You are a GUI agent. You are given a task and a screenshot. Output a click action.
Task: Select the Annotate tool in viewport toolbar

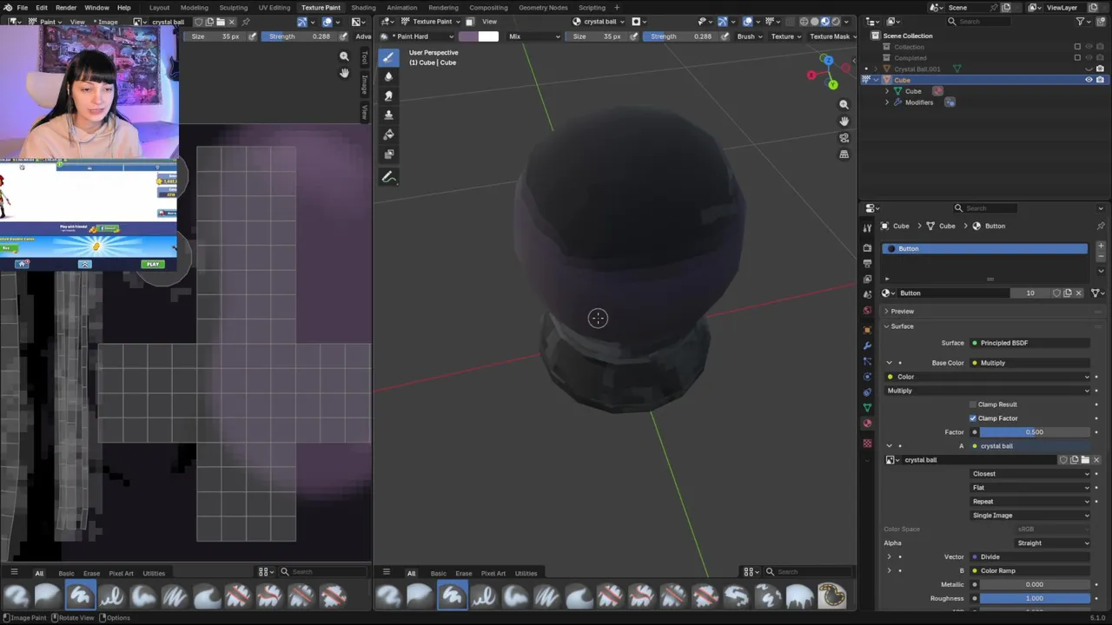[x=388, y=177]
